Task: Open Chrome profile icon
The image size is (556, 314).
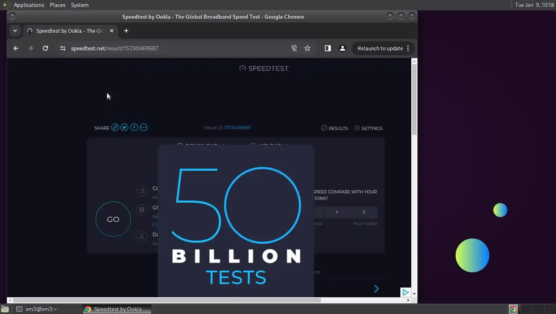Action: pos(343,48)
